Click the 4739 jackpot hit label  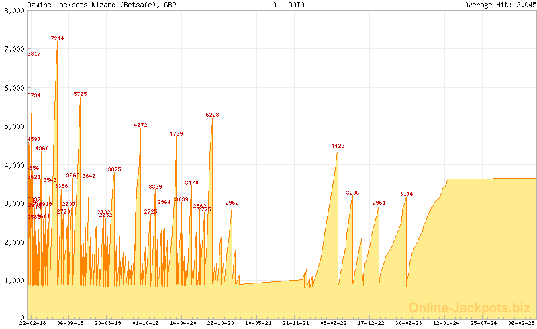point(176,134)
